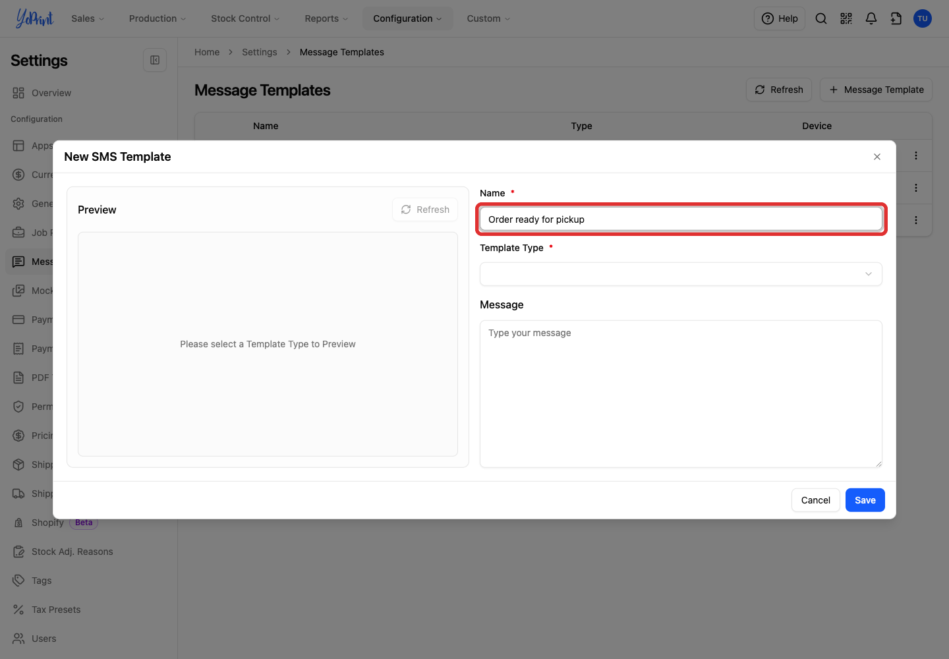
Task: Open the Overview sidebar icon
Action: click(18, 93)
